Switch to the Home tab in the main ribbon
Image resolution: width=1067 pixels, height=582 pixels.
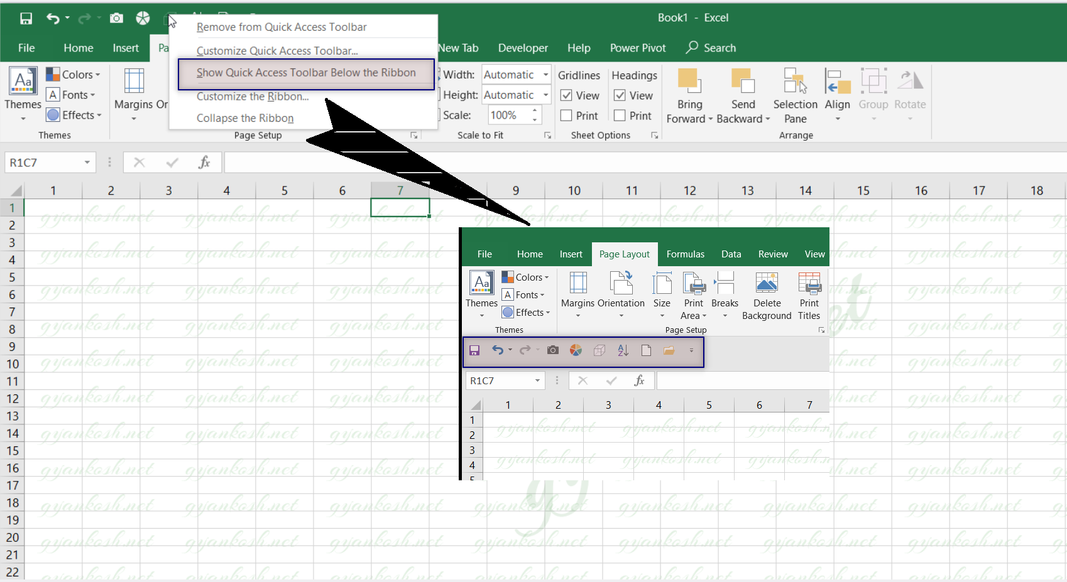79,48
